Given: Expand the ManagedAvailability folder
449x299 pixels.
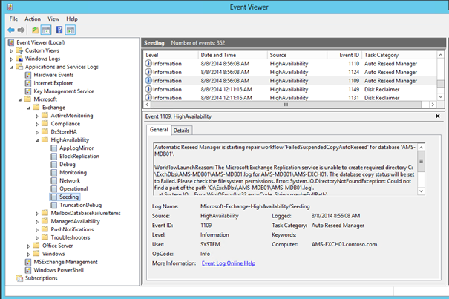Looking at the screenshot, I should (36, 220).
